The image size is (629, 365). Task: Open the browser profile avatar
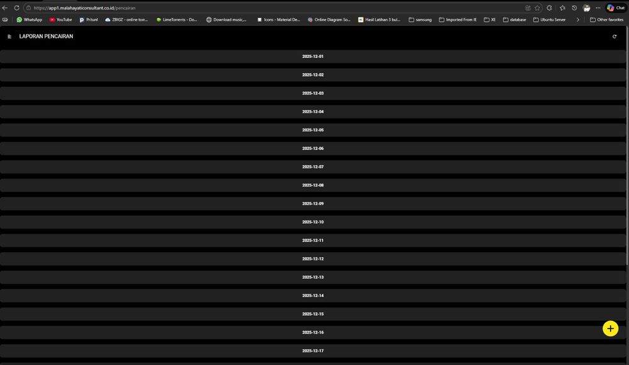coord(586,8)
